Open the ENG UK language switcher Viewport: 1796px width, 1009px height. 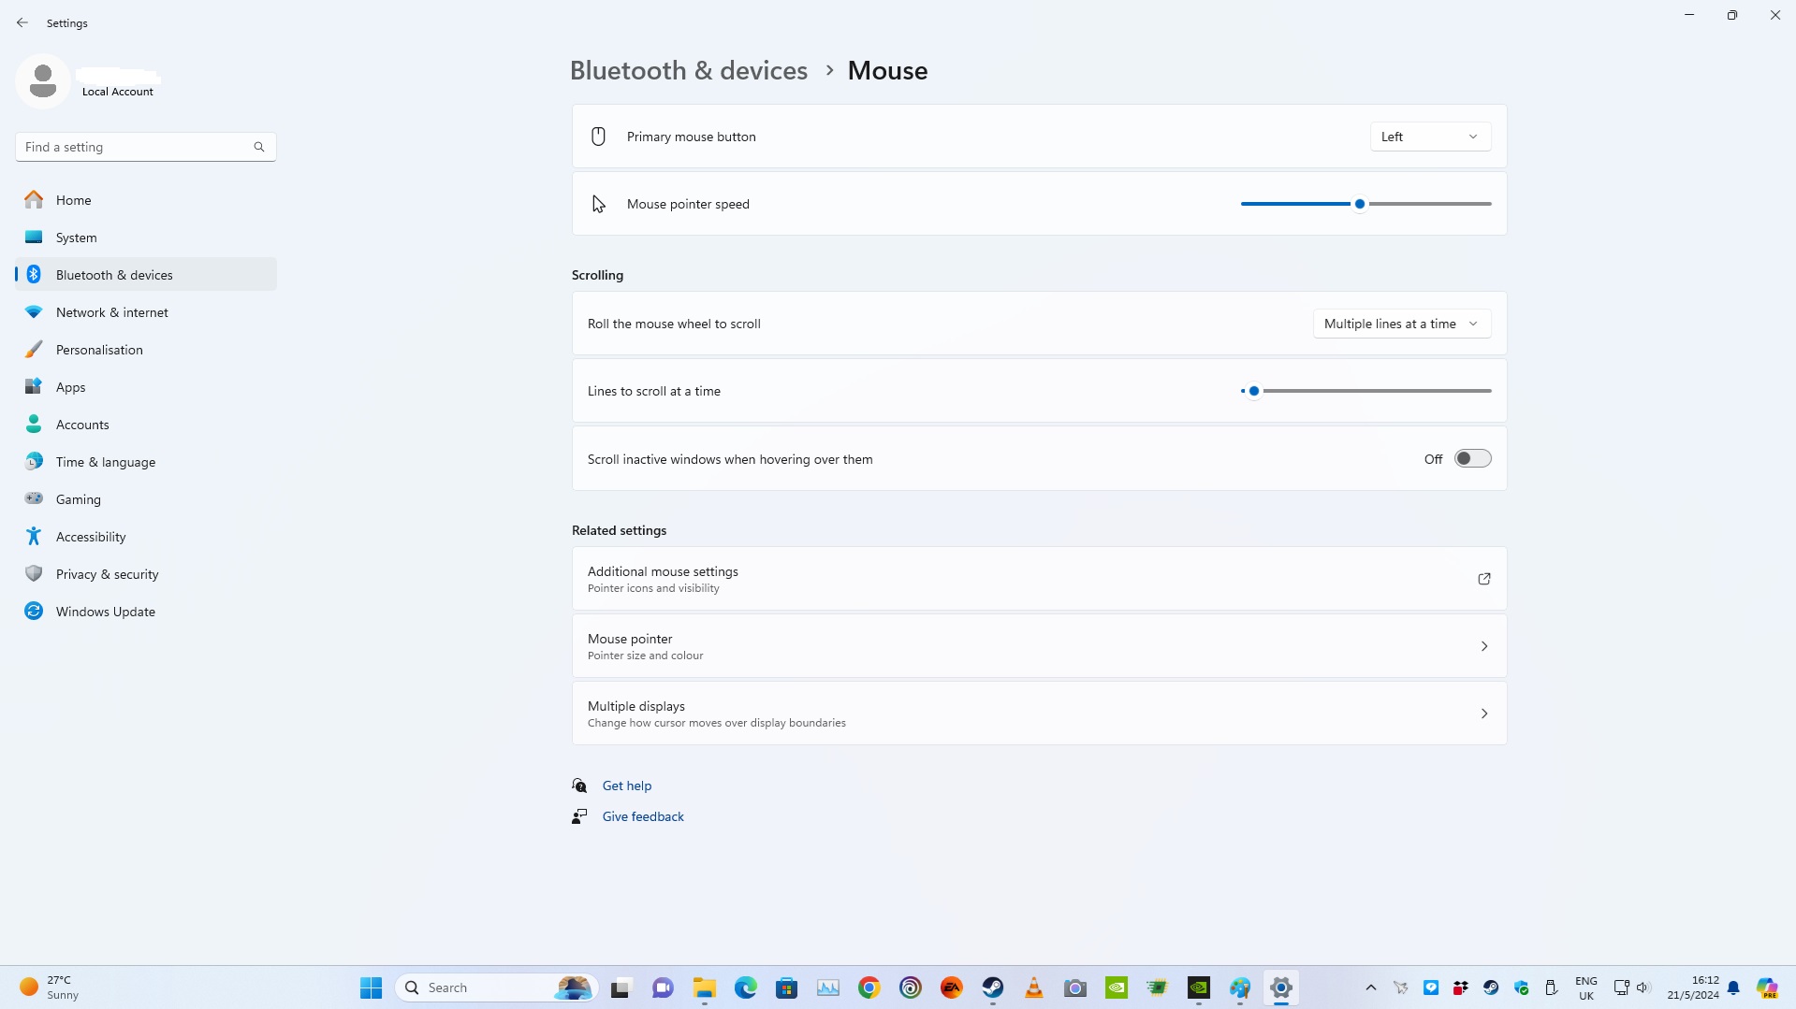pyautogui.click(x=1586, y=987)
